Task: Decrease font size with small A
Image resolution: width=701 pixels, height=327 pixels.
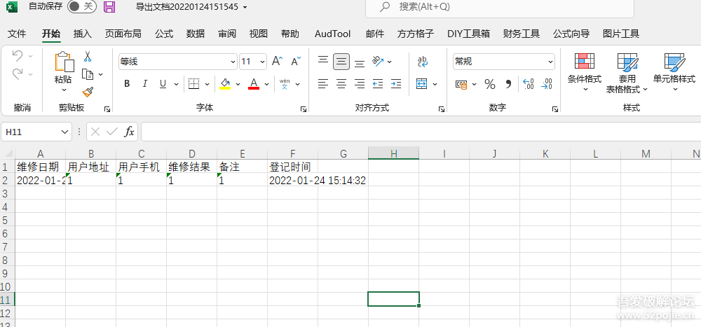Action: (296, 61)
